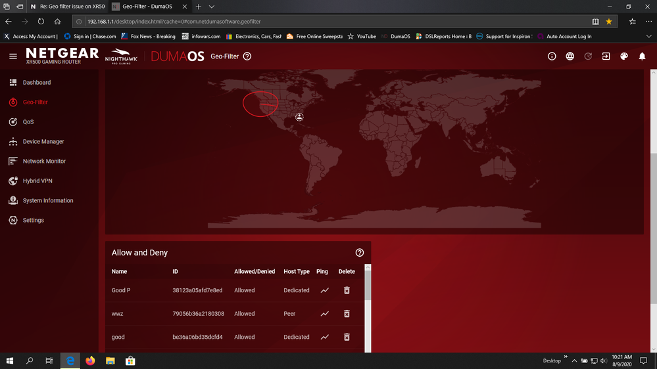The image size is (657, 369).
Task: Click the Host Type column header
Action: coord(296,272)
